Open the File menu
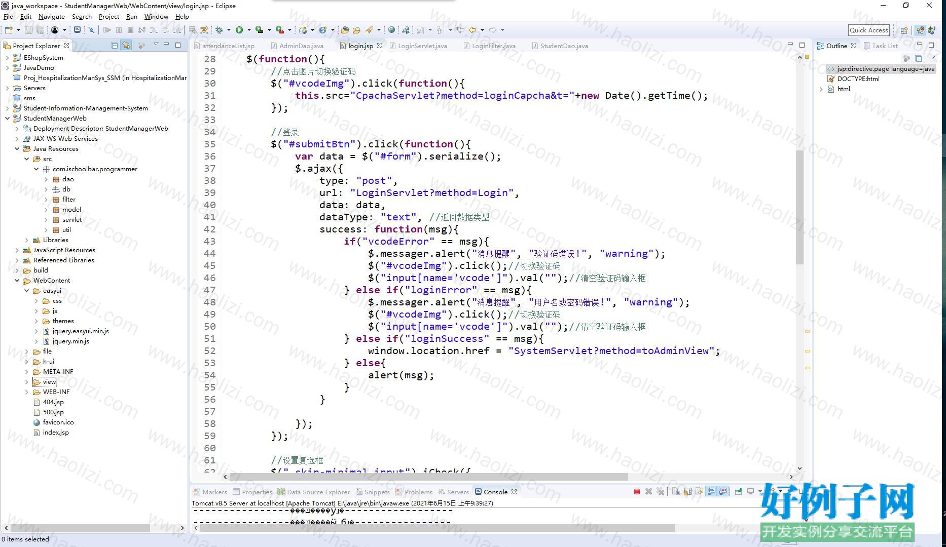Viewport: 946px width, 547px height. point(8,17)
